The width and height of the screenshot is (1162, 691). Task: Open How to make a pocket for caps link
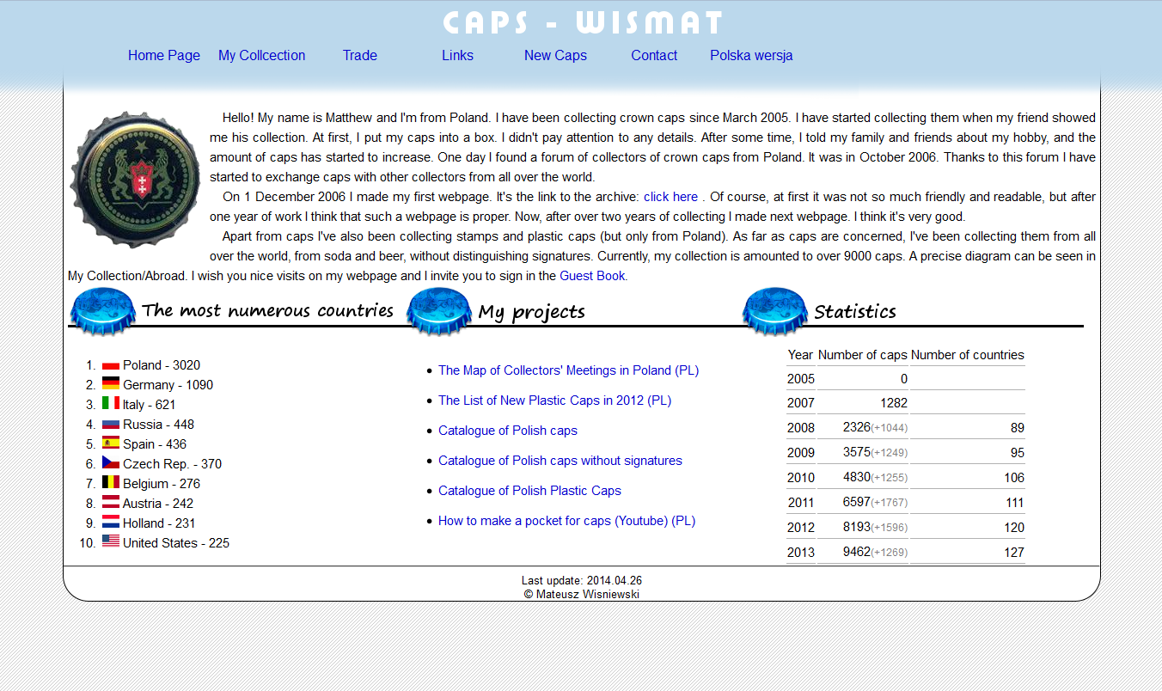pyautogui.click(x=566, y=521)
